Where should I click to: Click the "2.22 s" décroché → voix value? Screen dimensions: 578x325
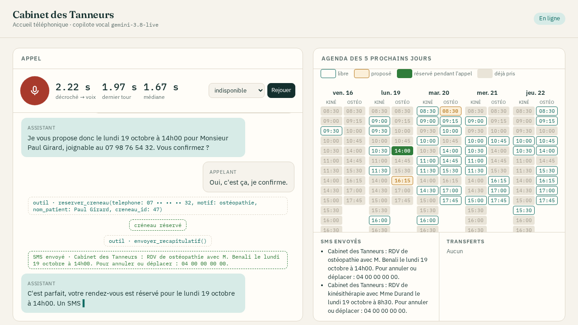click(x=73, y=87)
